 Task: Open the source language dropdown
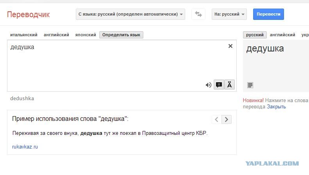click(131, 14)
